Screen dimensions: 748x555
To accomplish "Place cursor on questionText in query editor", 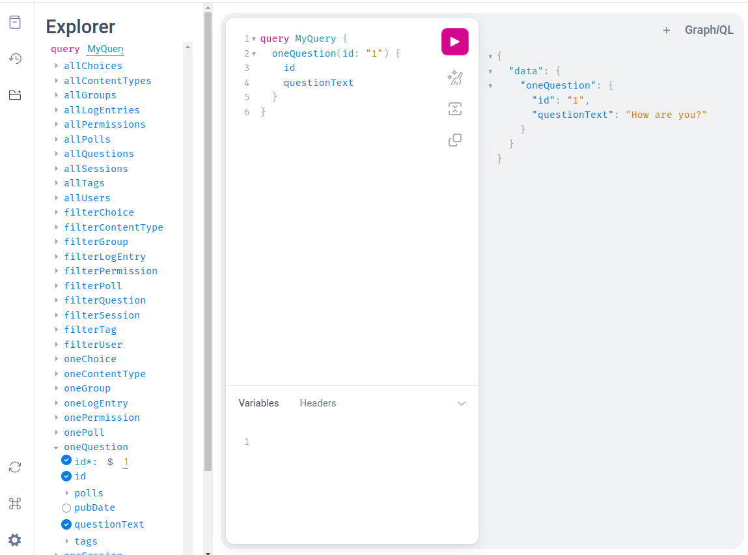I will coord(318,83).
